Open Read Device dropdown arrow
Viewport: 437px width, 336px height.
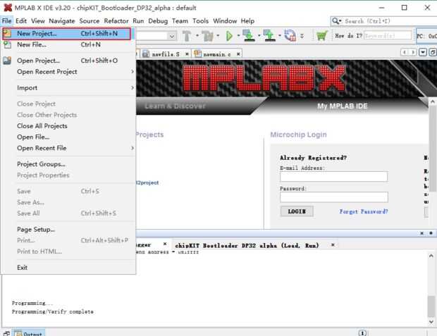tap(280, 36)
